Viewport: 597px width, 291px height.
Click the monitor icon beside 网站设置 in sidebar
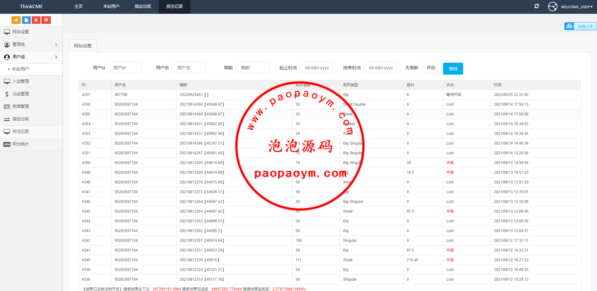7,32
